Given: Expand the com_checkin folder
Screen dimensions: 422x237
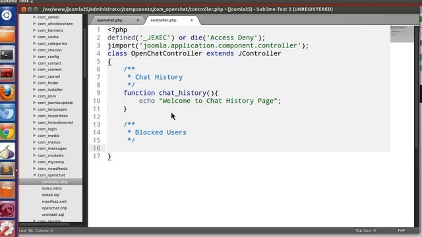Looking at the screenshot, I should pyautogui.click(x=34, y=50).
